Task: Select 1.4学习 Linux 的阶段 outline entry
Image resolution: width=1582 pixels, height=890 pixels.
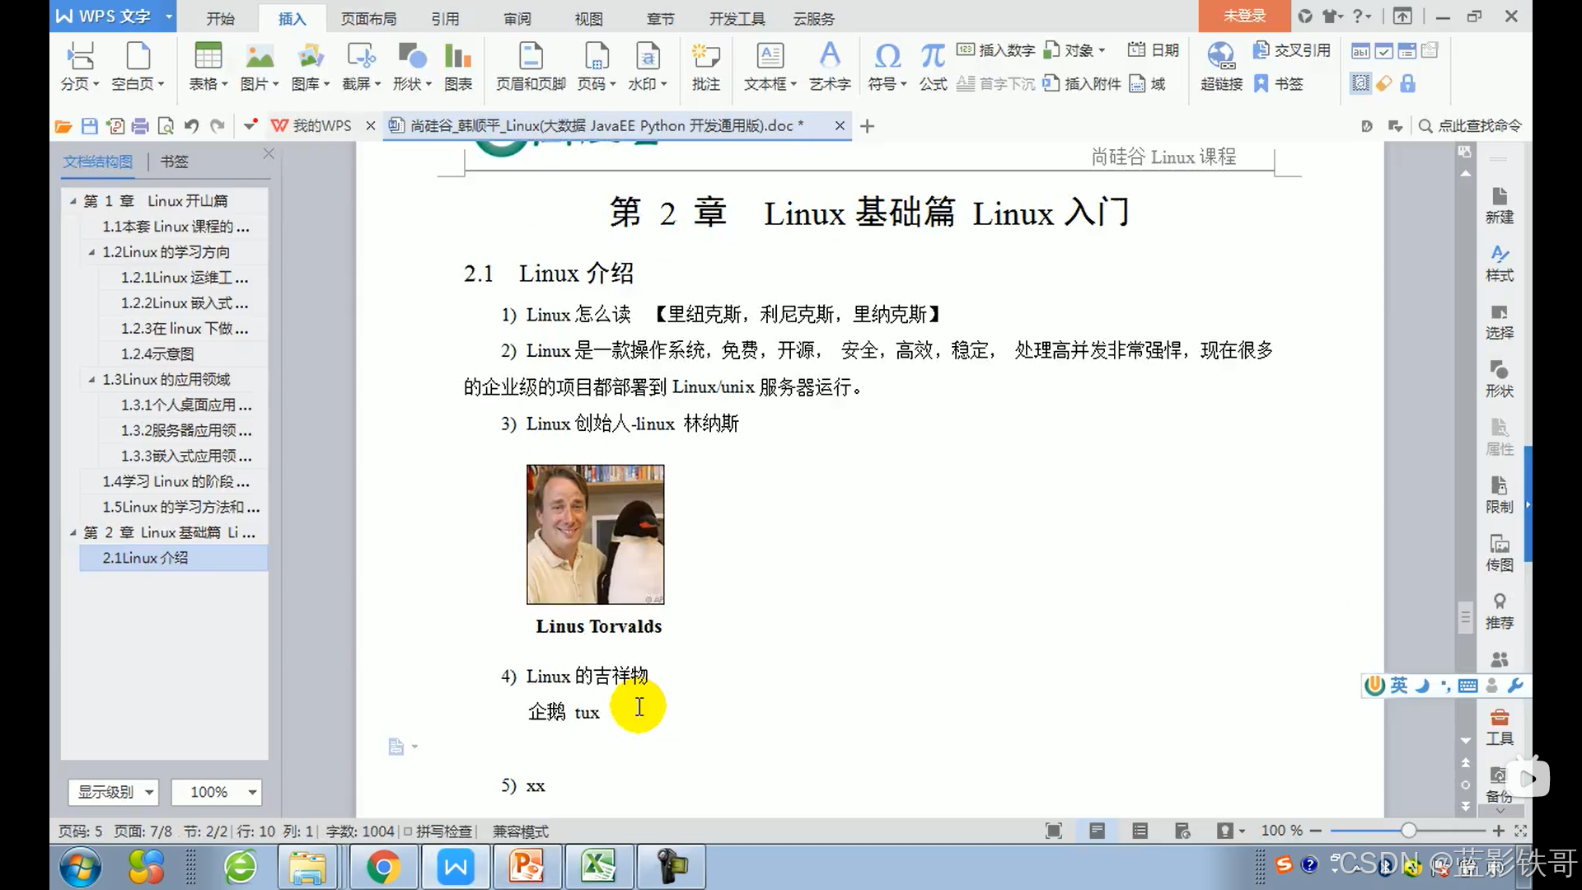Action: click(x=175, y=481)
